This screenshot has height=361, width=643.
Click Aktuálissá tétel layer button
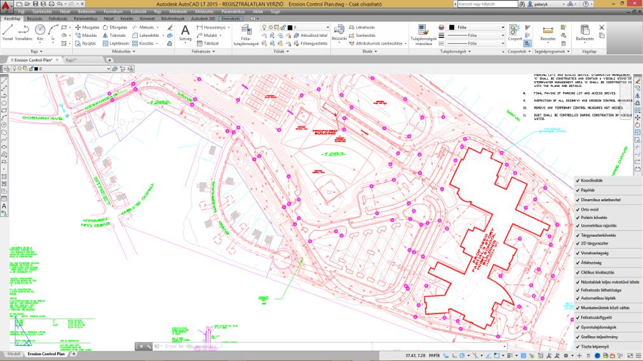pyautogui.click(x=310, y=35)
